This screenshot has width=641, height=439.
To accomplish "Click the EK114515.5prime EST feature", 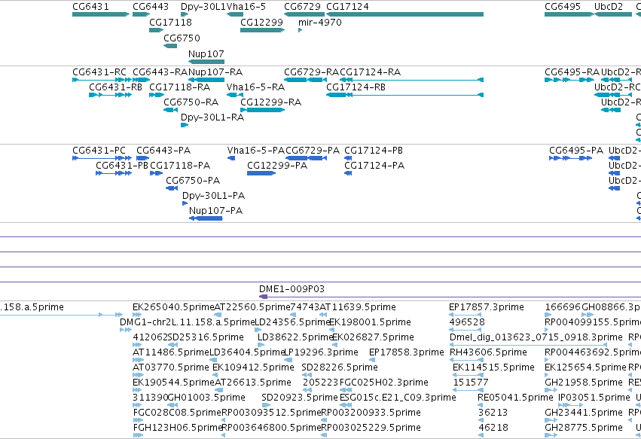I will (468, 375).
